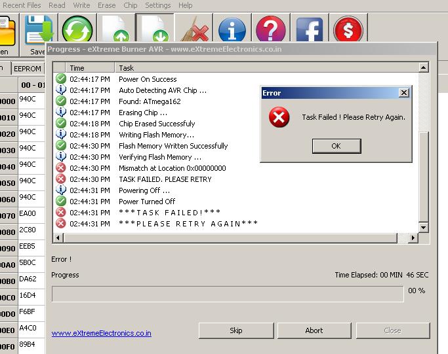Click the progress bar in Progress window
Image resolution: width=448 pixels, height=354 pixels.
[x=228, y=294]
